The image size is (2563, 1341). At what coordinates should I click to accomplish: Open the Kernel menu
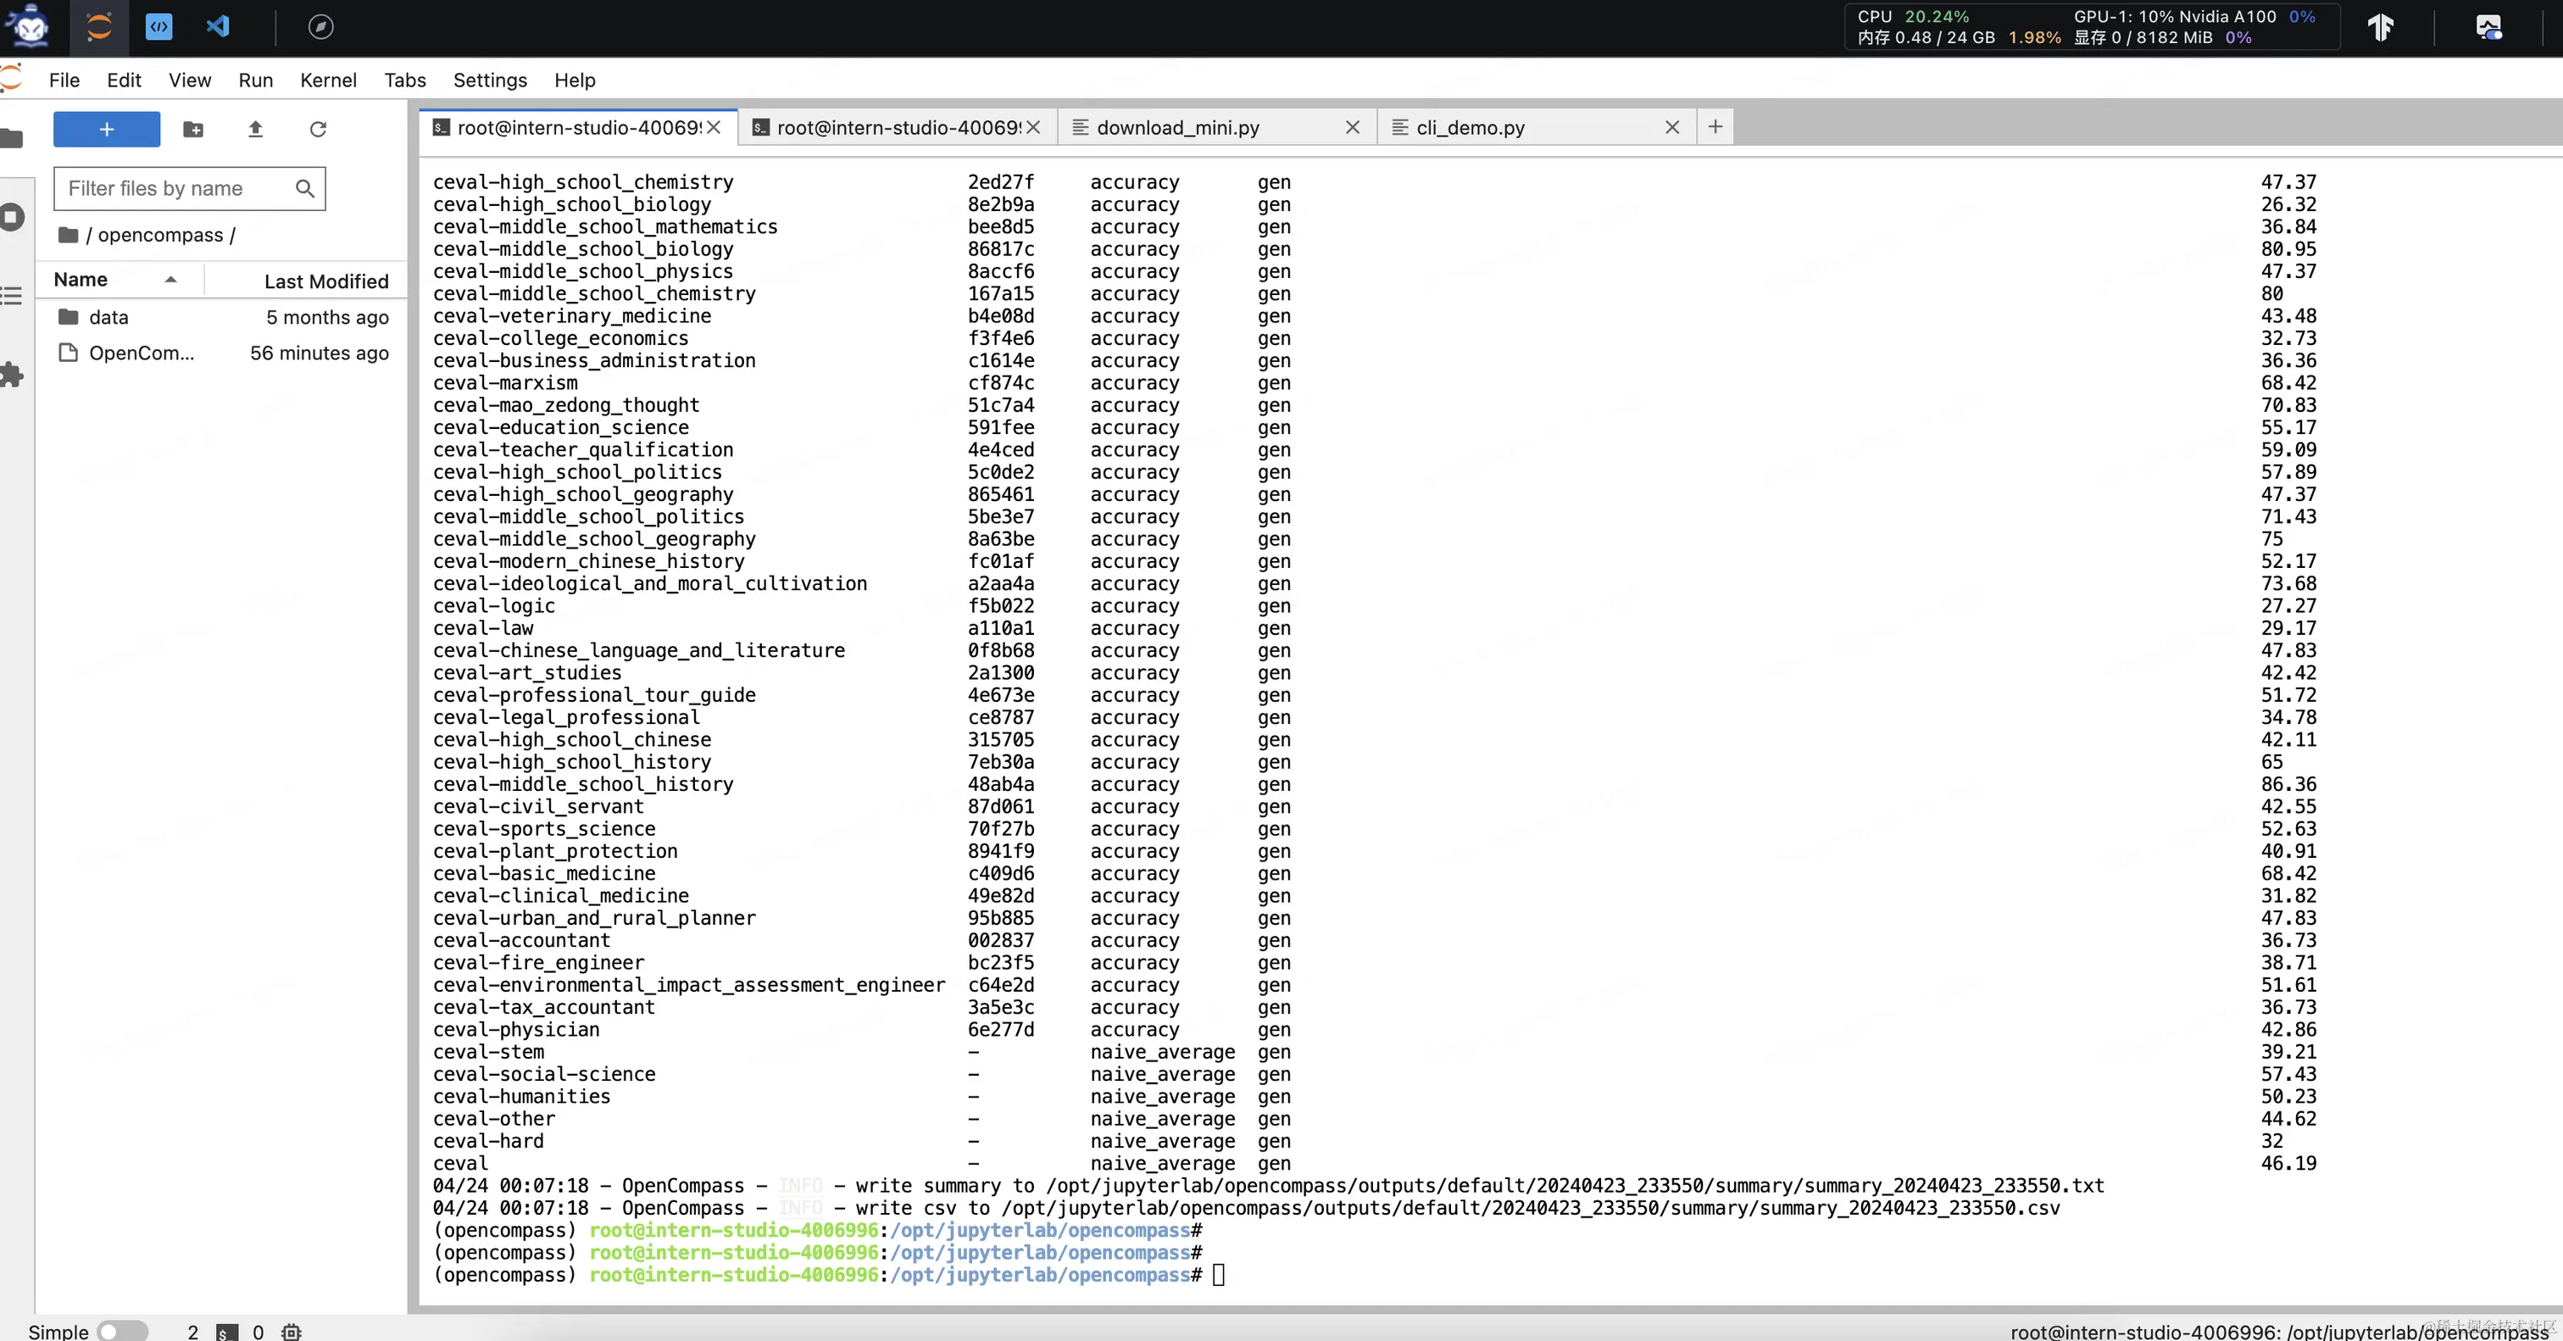pyautogui.click(x=327, y=81)
